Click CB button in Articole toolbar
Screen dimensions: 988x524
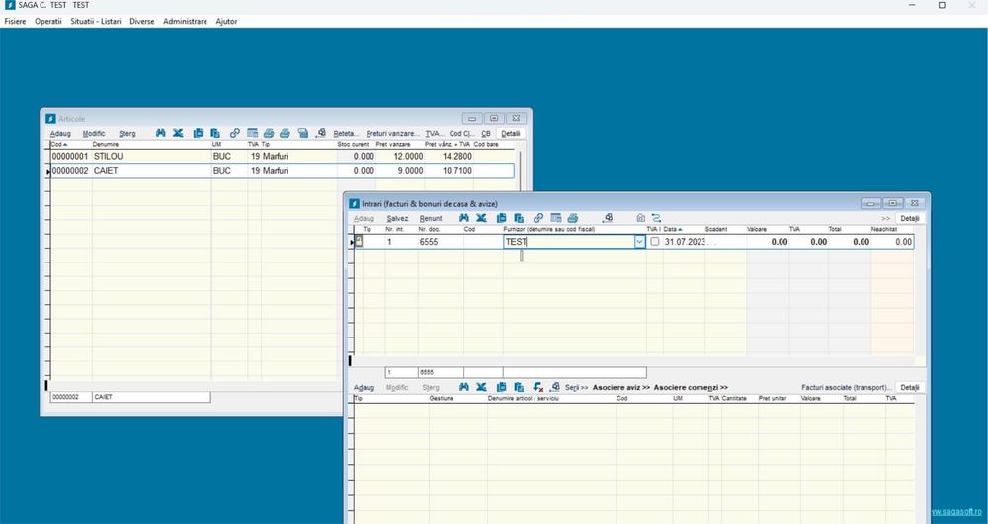tap(486, 134)
